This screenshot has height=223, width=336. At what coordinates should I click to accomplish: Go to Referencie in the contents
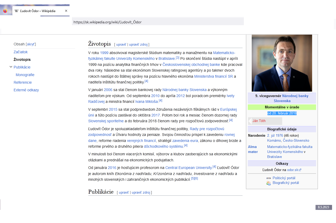click(23, 82)
